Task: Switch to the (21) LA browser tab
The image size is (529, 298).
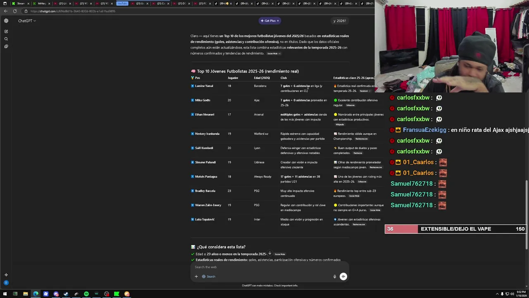Action: (62, 3)
